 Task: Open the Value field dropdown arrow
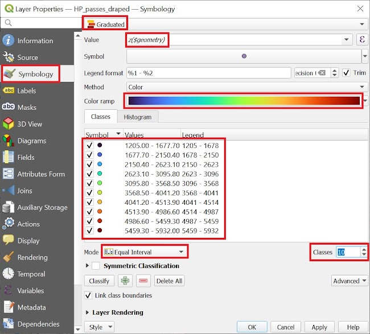pyautogui.click(x=347, y=39)
